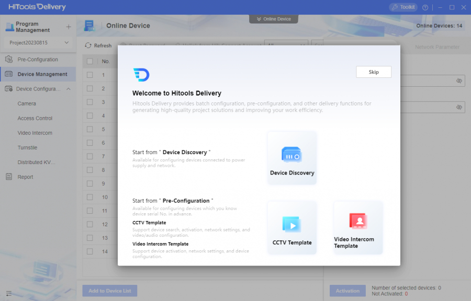This screenshot has height=301, width=471.
Task: Go to Pre-Configuration in sidebar
Action: point(38,60)
